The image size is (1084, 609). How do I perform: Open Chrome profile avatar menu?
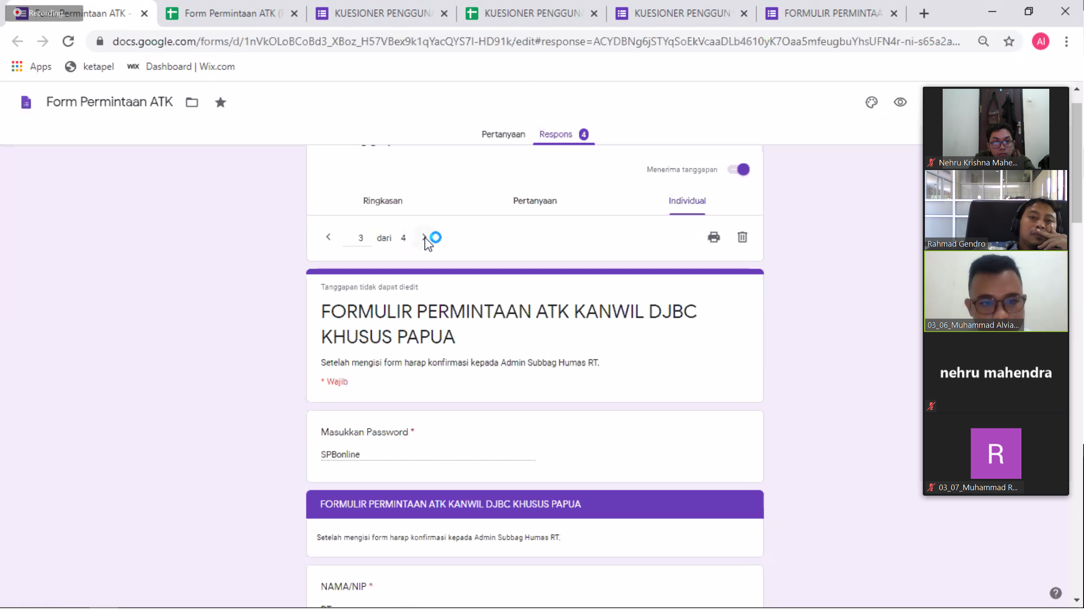1041,41
